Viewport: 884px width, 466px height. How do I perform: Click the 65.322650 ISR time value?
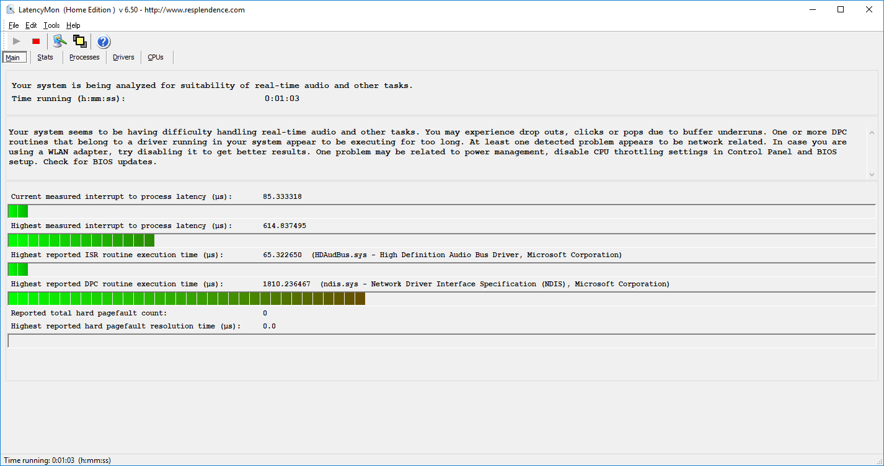[x=282, y=255]
